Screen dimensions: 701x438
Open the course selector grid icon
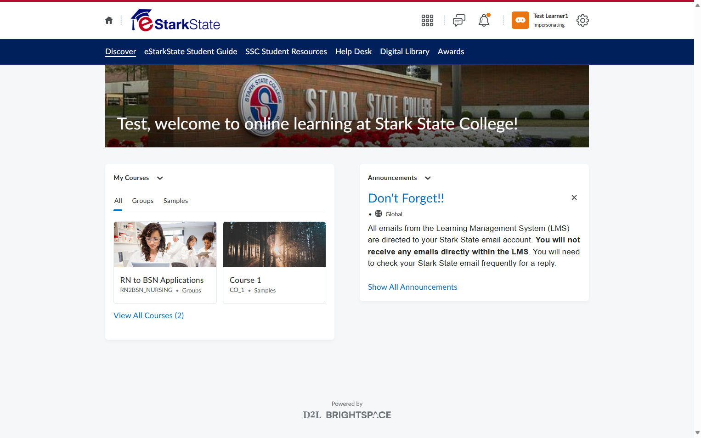click(x=427, y=20)
